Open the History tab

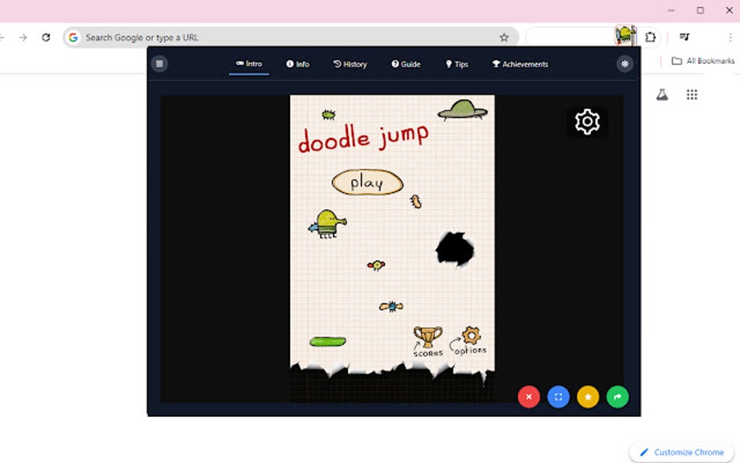(x=350, y=63)
